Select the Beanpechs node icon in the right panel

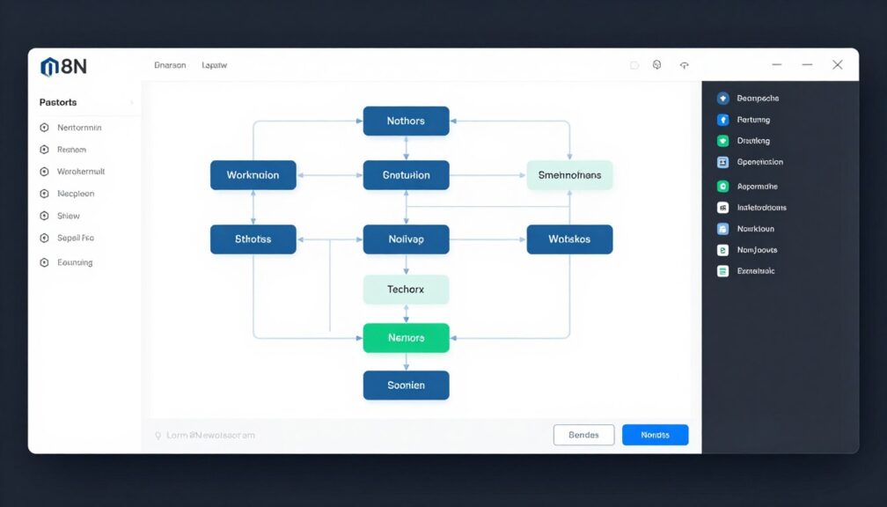(724, 98)
